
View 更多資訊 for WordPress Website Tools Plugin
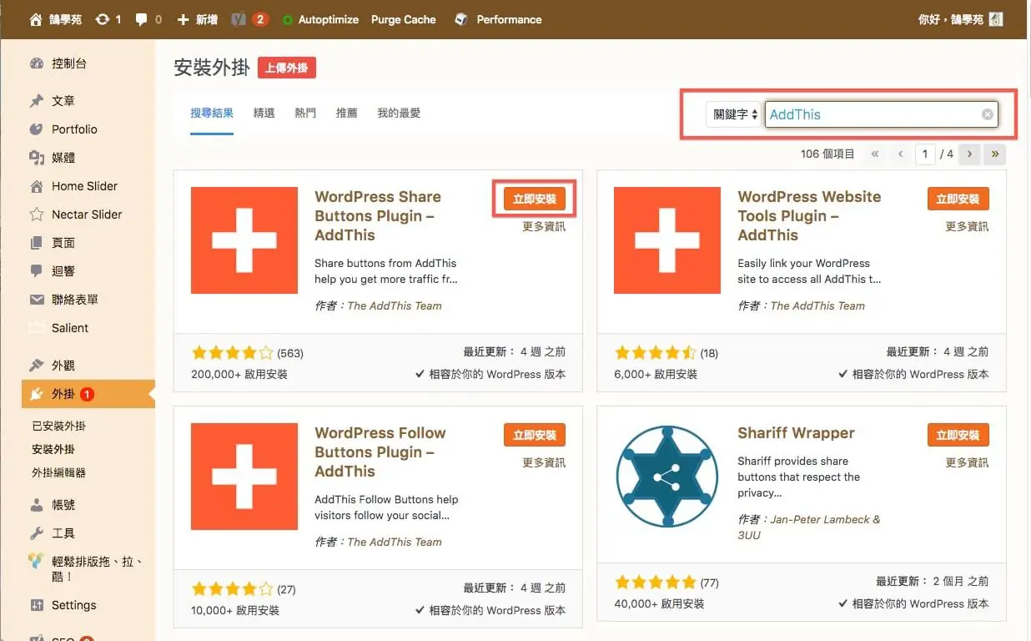click(967, 226)
